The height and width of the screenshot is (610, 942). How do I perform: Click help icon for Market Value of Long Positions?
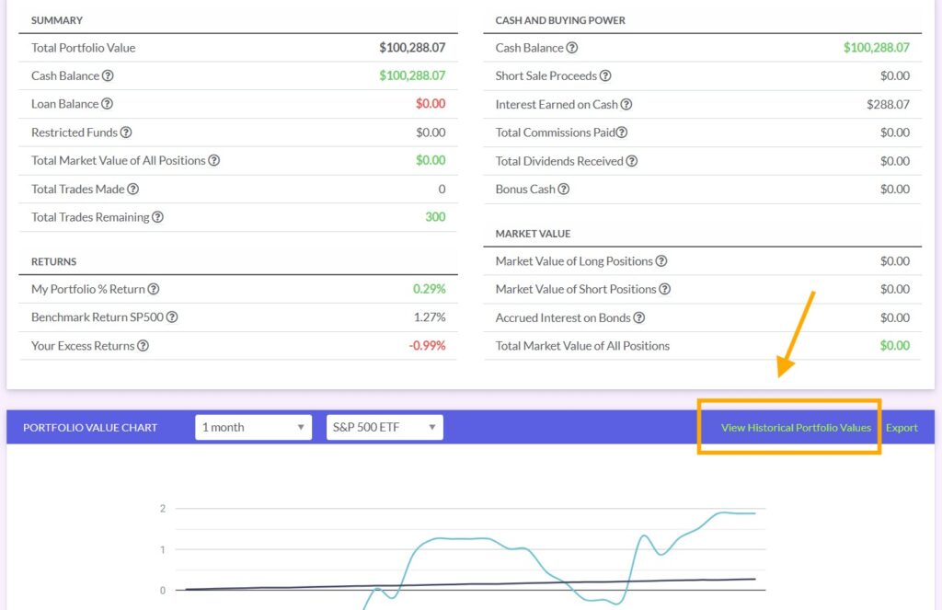coord(661,261)
